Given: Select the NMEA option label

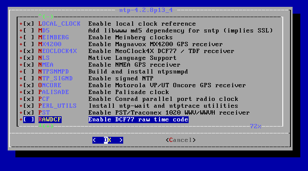Looking at the screenshot, I should 46,65.
